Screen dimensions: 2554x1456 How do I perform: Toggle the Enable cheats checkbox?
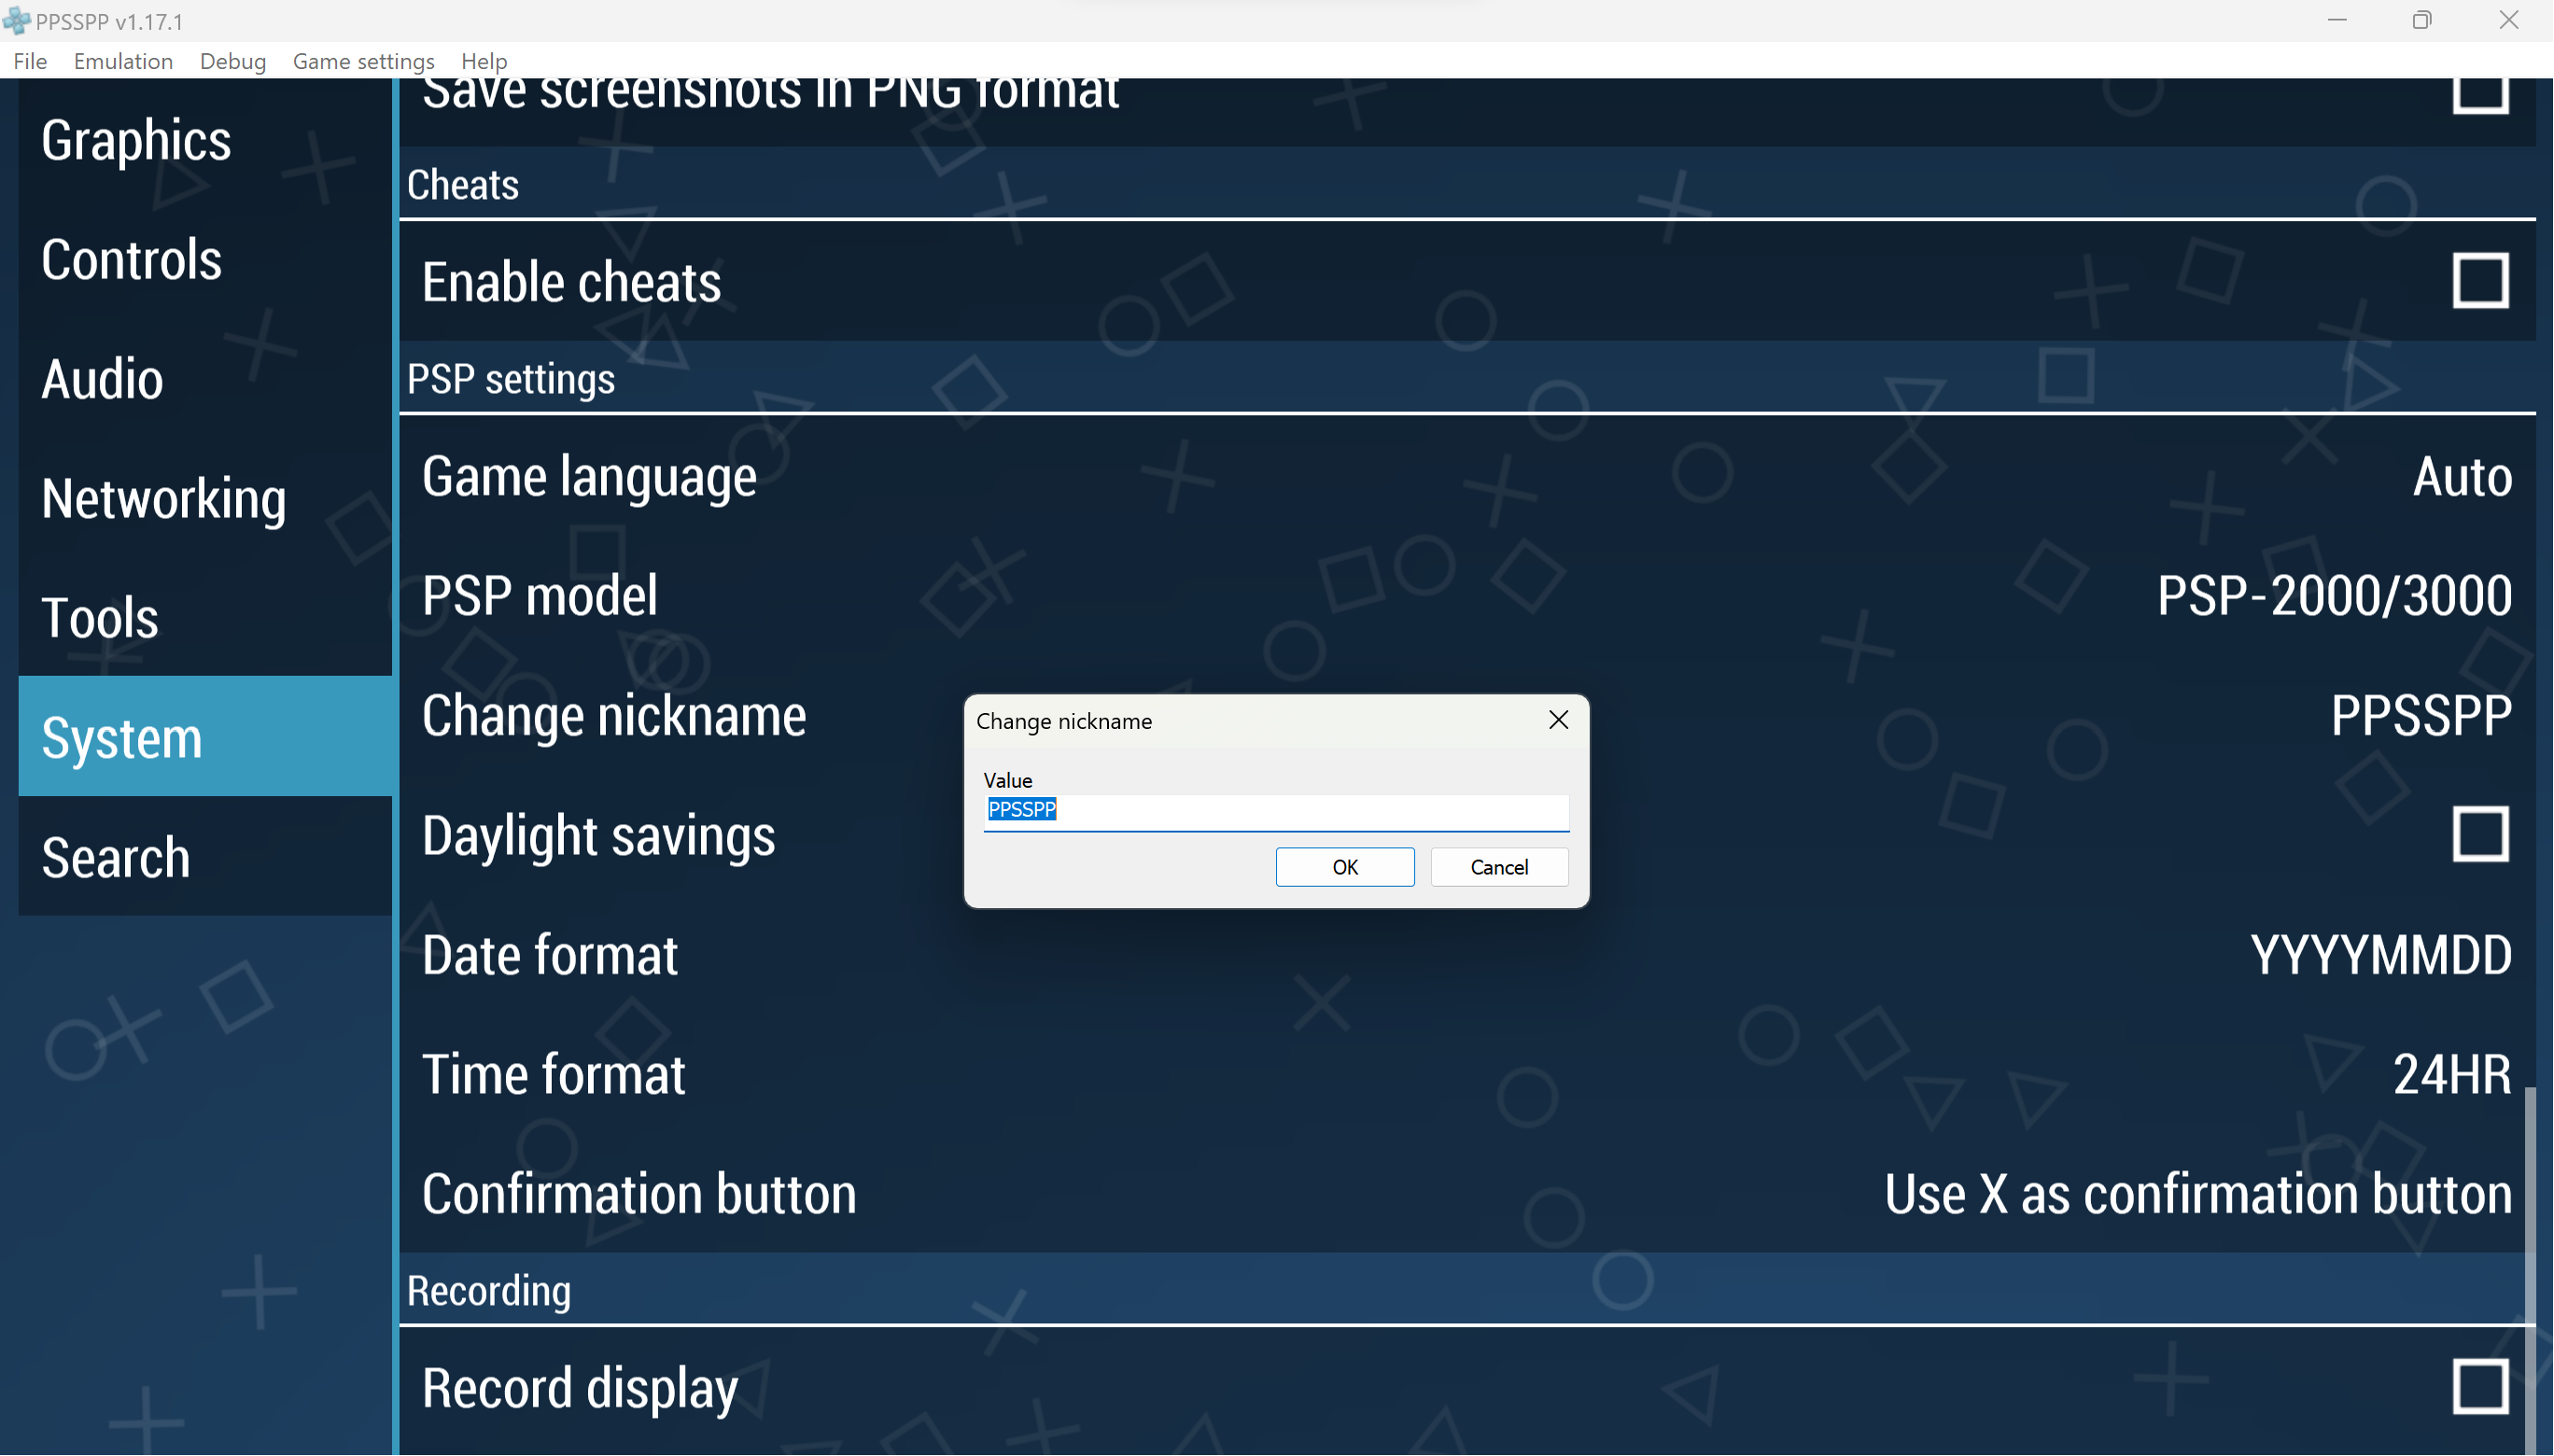point(2481,281)
